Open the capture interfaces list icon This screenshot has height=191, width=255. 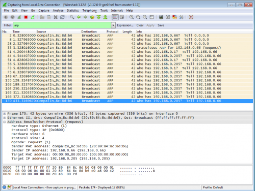(6, 17)
